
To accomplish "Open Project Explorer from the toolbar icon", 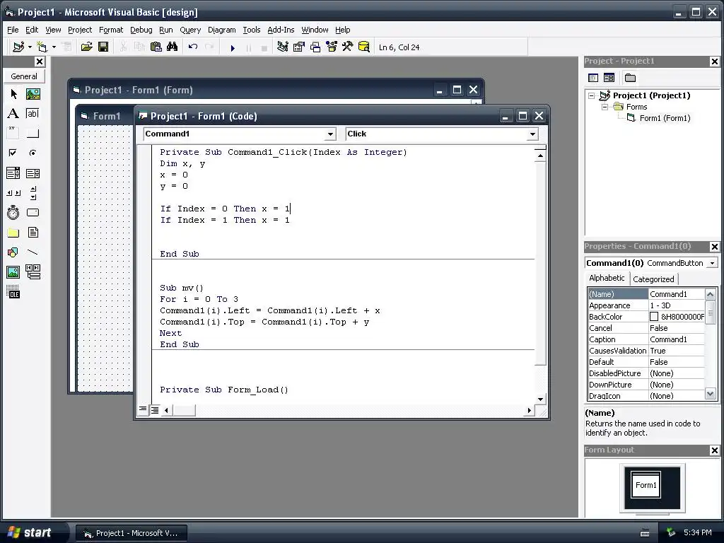I will 283,47.
